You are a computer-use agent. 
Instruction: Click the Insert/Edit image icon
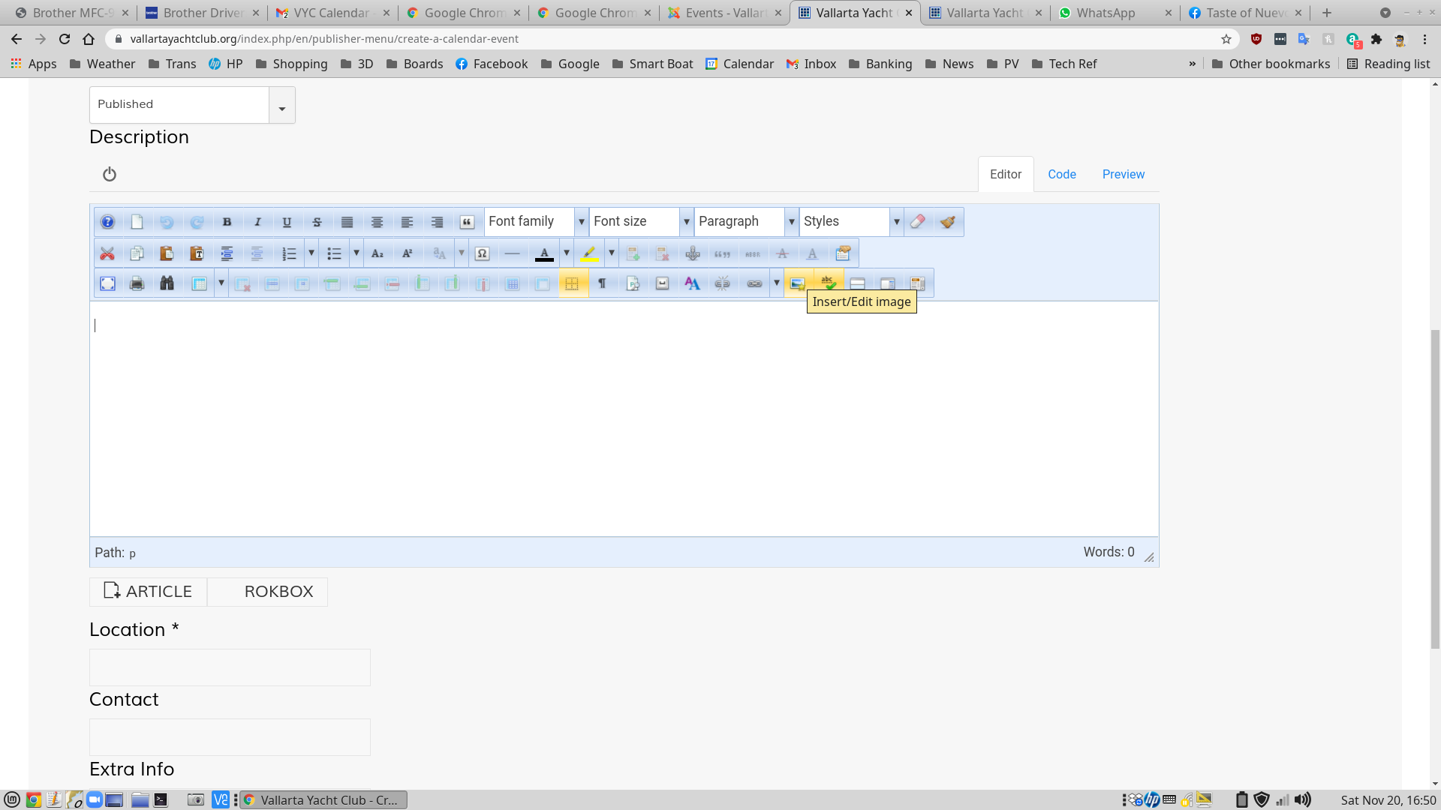coord(797,283)
